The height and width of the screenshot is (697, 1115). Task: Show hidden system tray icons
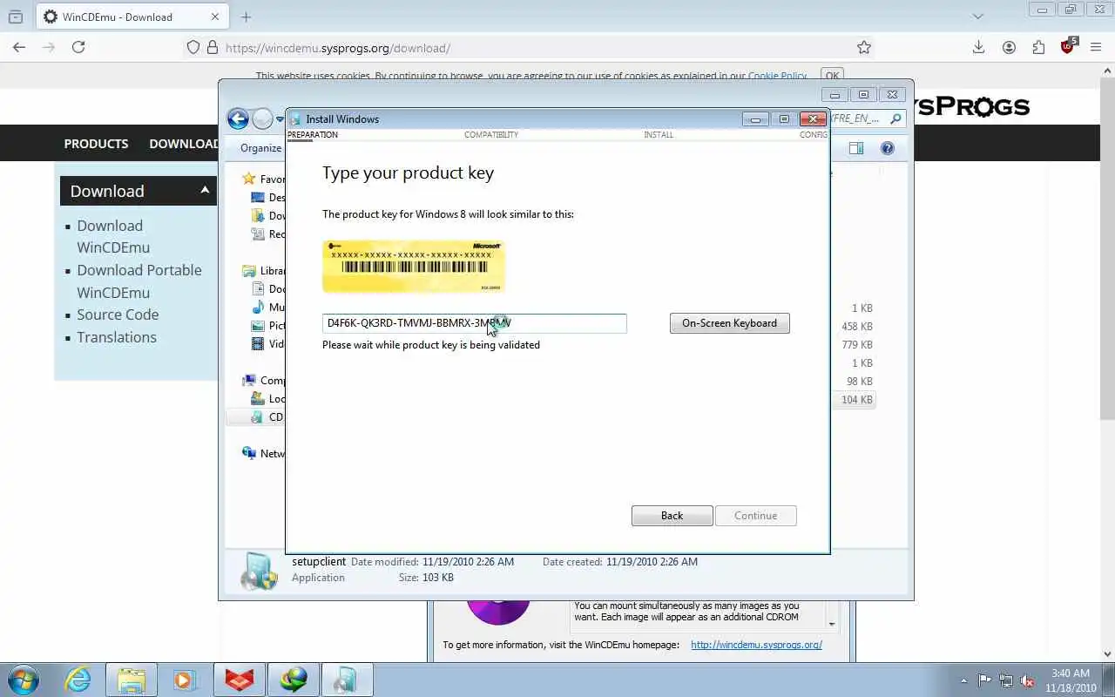[x=963, y=680]
